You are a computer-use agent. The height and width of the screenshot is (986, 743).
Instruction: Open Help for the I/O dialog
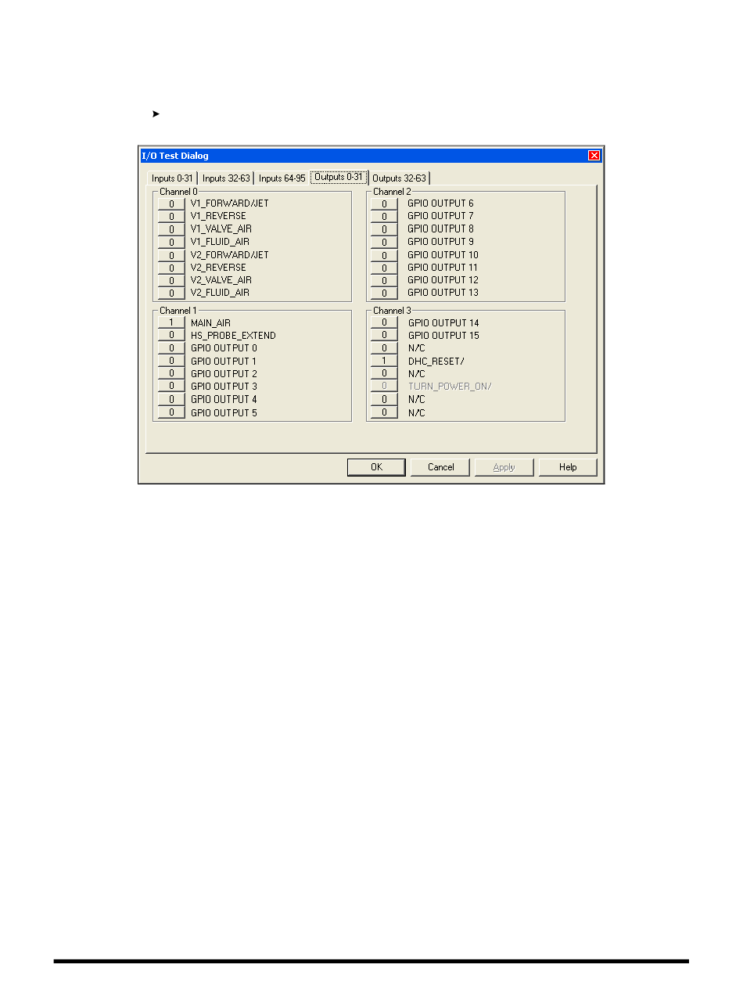tap(568, 467)
